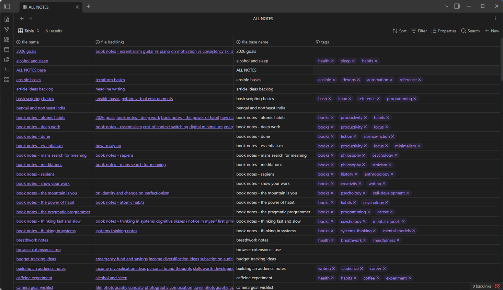The image size is (503, 290).
Task: Open a new tab with plus button
Action: click(89, 7)
